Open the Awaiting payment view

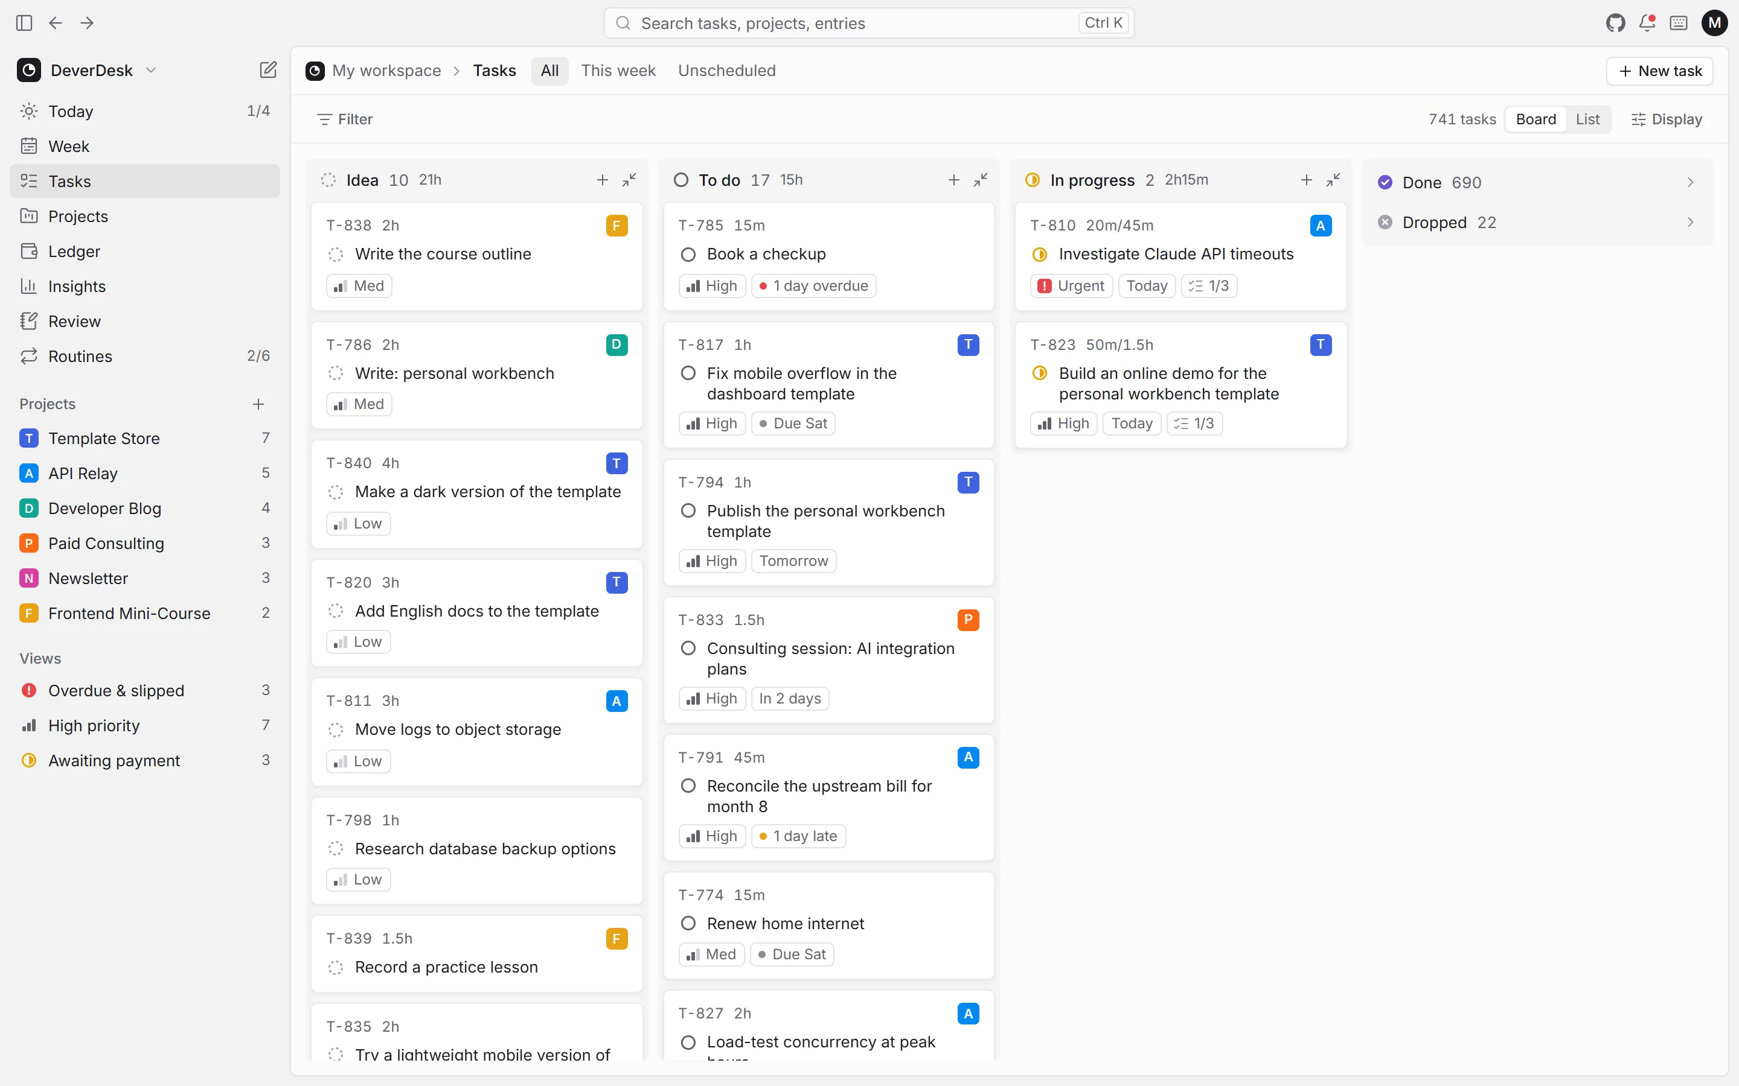(x=144, y=761)
